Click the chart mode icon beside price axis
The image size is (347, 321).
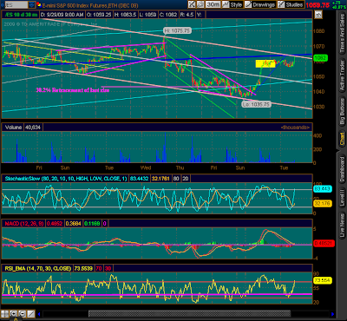(x=318, y=14)
